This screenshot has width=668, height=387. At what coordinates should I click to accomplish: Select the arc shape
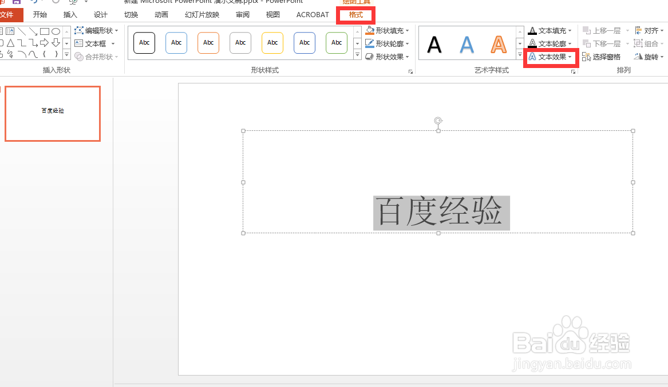point(22,54)
